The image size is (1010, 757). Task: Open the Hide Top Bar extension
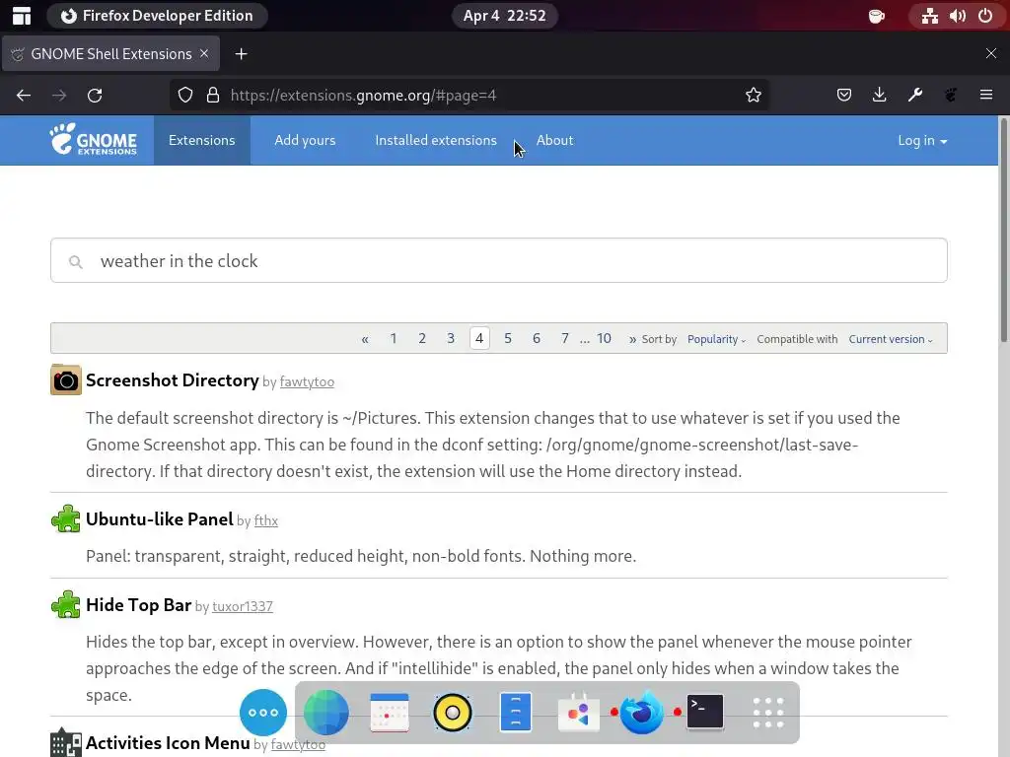click(138, 604)
